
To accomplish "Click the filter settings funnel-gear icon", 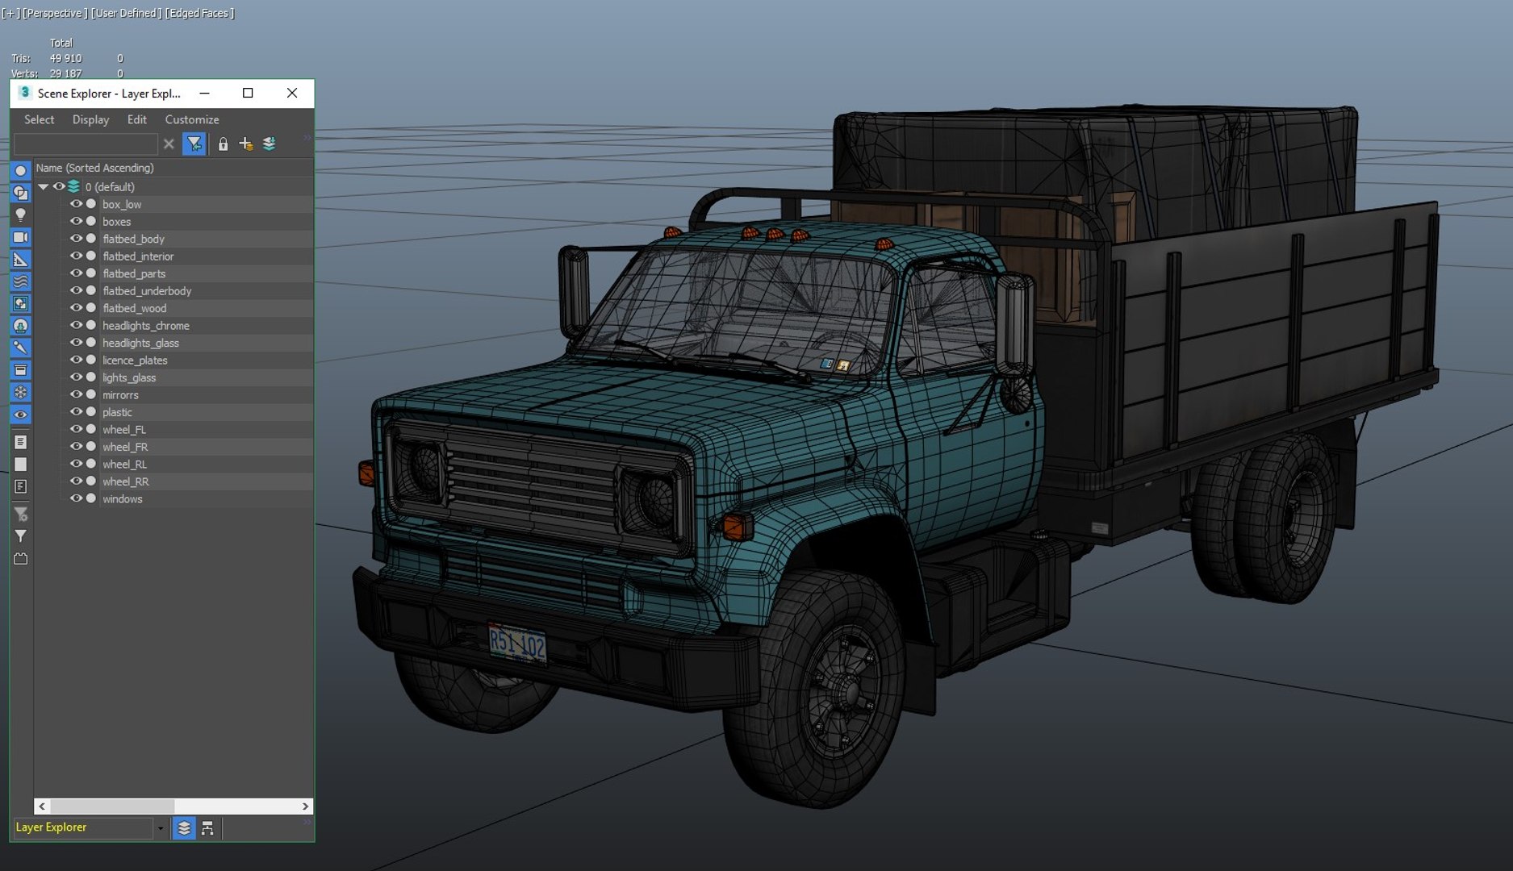I will pos(21,514).
